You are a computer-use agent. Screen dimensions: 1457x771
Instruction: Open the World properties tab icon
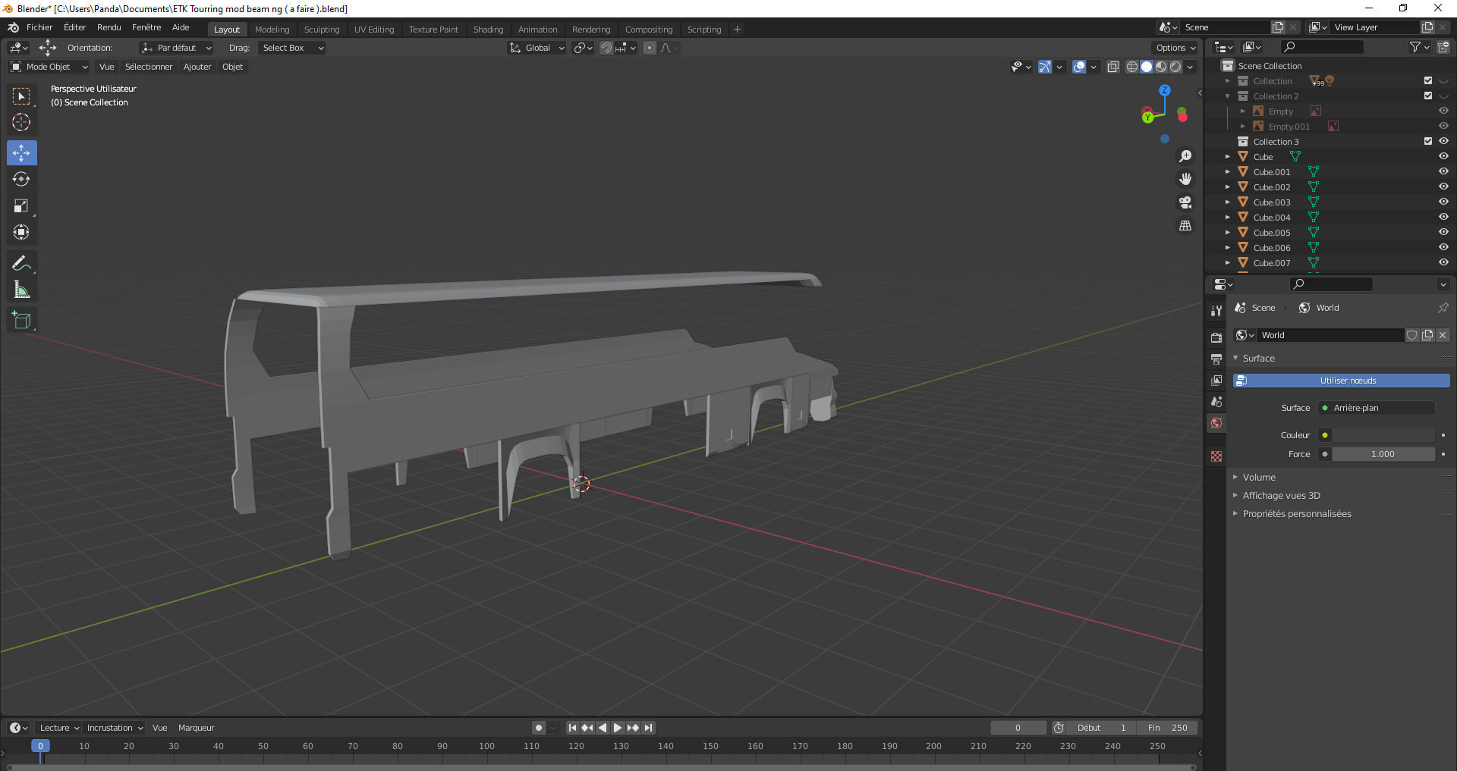[x=1216, y=423]
